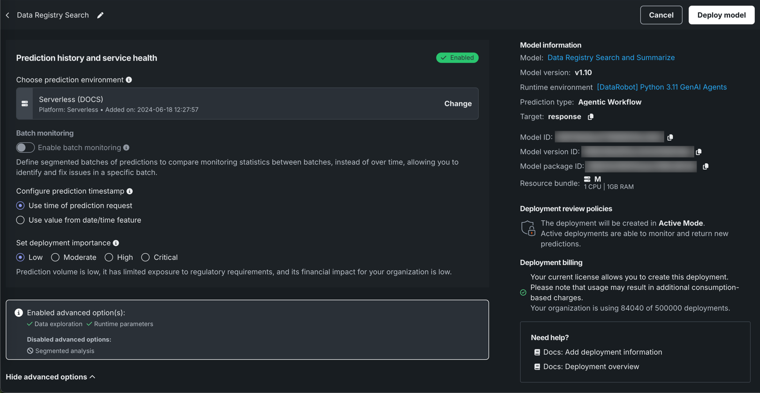Select High deployment importance
This screenshot has width=760, height=393.
109,257
